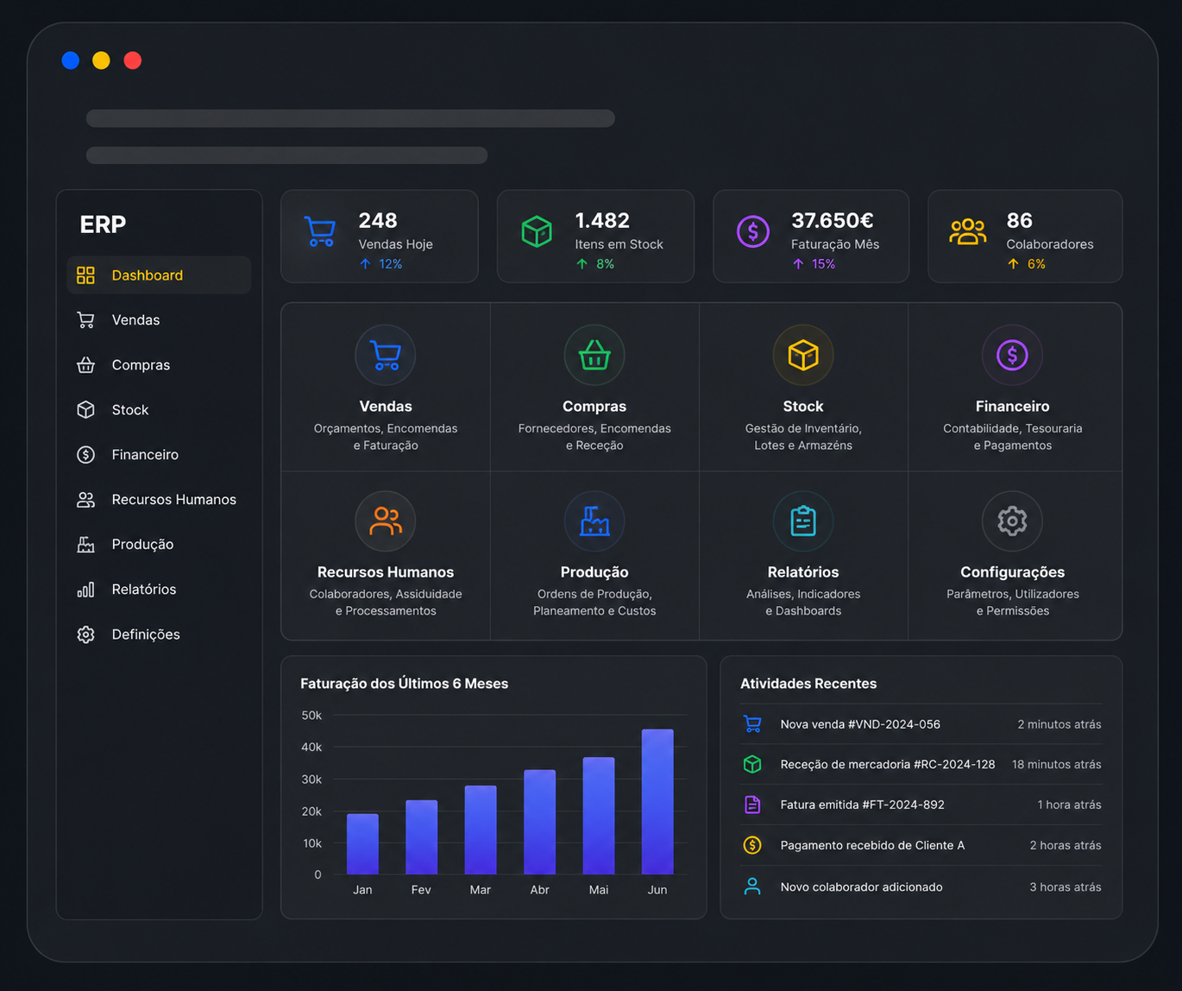Click the Fatura emitida #FT-2024-892 entry
This screenshot has width=1182, height=991.
pyautogui.click(x=921, y=805)
